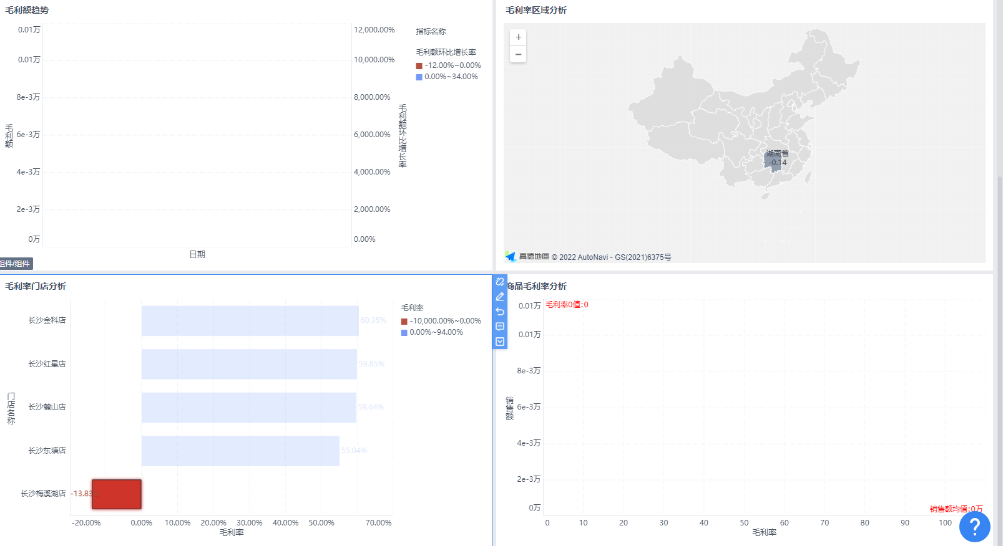Viewport: 1003px width, 546px height.
Task: Open the comment icon in the blue toolbar
Action: pos(500,327)
